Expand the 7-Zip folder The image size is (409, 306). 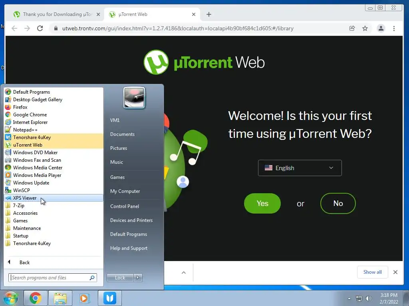coord(54,205)
